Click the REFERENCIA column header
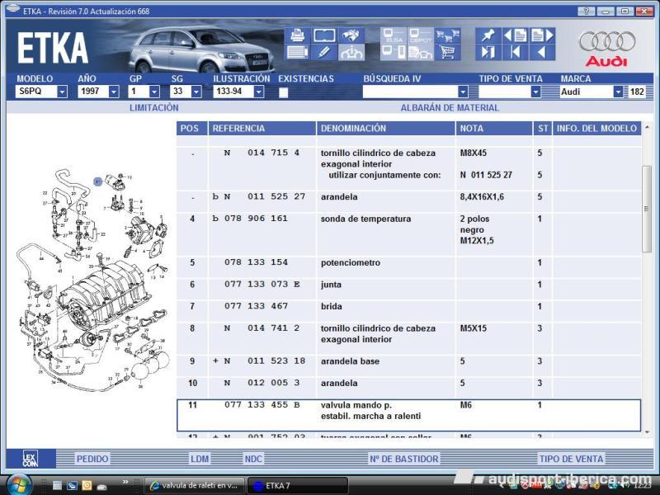The image size is (660, 495). click(262, 129)
